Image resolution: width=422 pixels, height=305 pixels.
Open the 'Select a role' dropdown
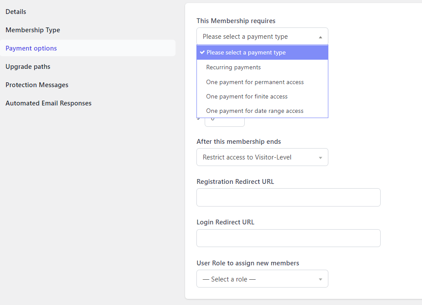pyautogui.click(x=262, y=279)
